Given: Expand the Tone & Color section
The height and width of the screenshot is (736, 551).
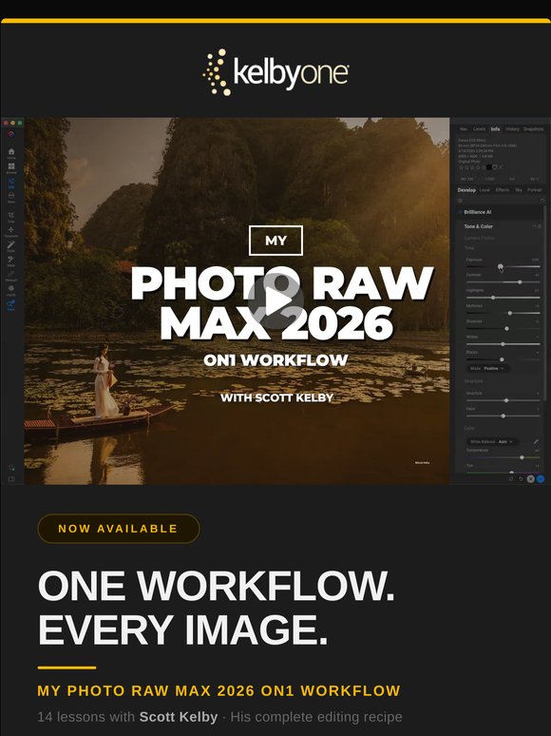Looking at the screenshot, I should click(x=478, y=226).
